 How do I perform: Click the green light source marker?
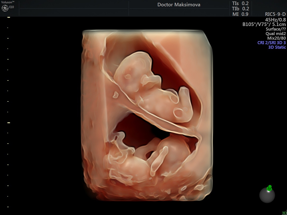coord(269,188)
